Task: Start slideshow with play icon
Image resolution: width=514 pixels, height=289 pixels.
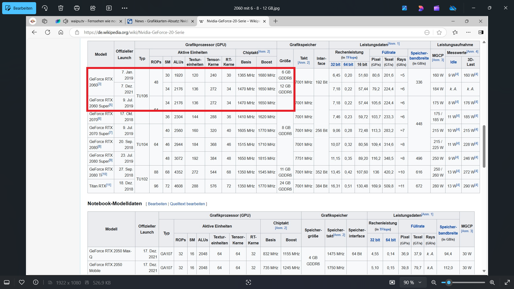Action: [109, 8]
